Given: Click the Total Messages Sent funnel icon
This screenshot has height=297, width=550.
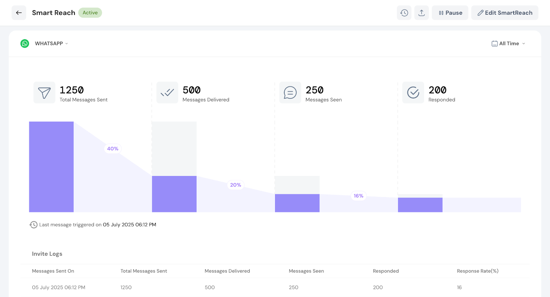Looking at the screenshot, I should point(44,93).
